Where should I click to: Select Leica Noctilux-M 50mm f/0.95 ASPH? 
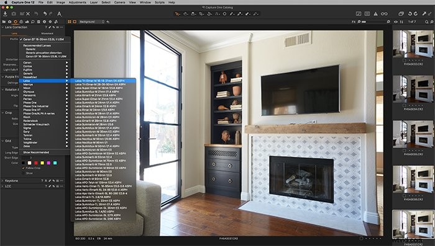tap(97, 139)
